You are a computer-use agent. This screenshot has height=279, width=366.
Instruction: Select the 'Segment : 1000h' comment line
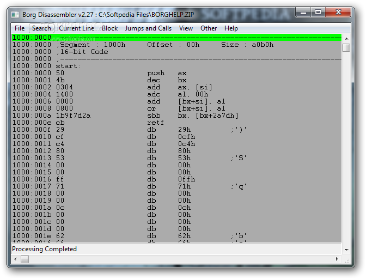[176, 45]
